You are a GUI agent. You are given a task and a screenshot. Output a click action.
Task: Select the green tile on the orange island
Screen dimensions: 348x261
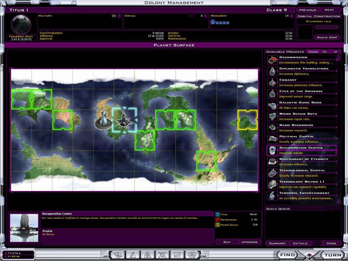pyautogui.click(x=63, y=120)
